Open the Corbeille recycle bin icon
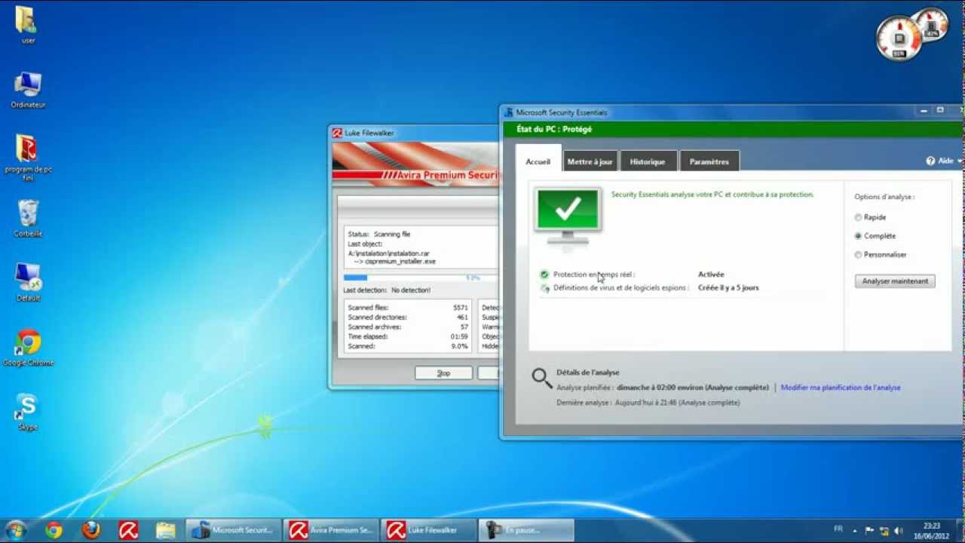965x543 pixels. tap(28, 219)
